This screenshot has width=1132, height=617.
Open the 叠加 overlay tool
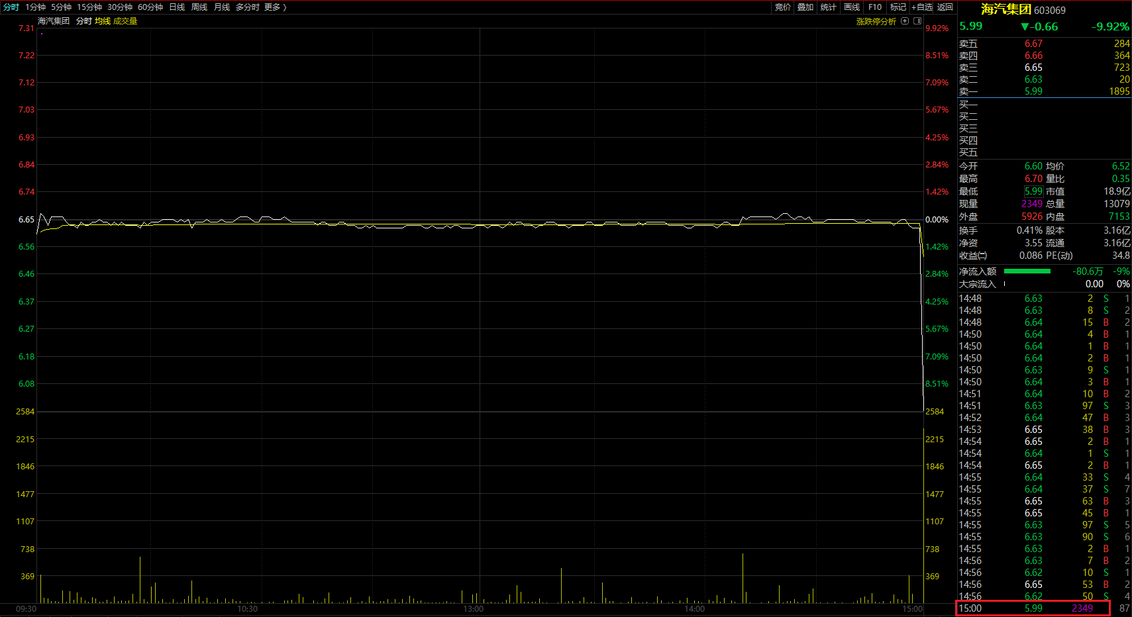tap(805, 7)
